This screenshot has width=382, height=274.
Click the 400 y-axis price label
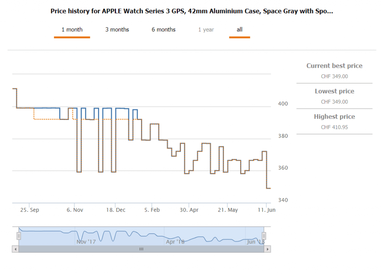283,103
